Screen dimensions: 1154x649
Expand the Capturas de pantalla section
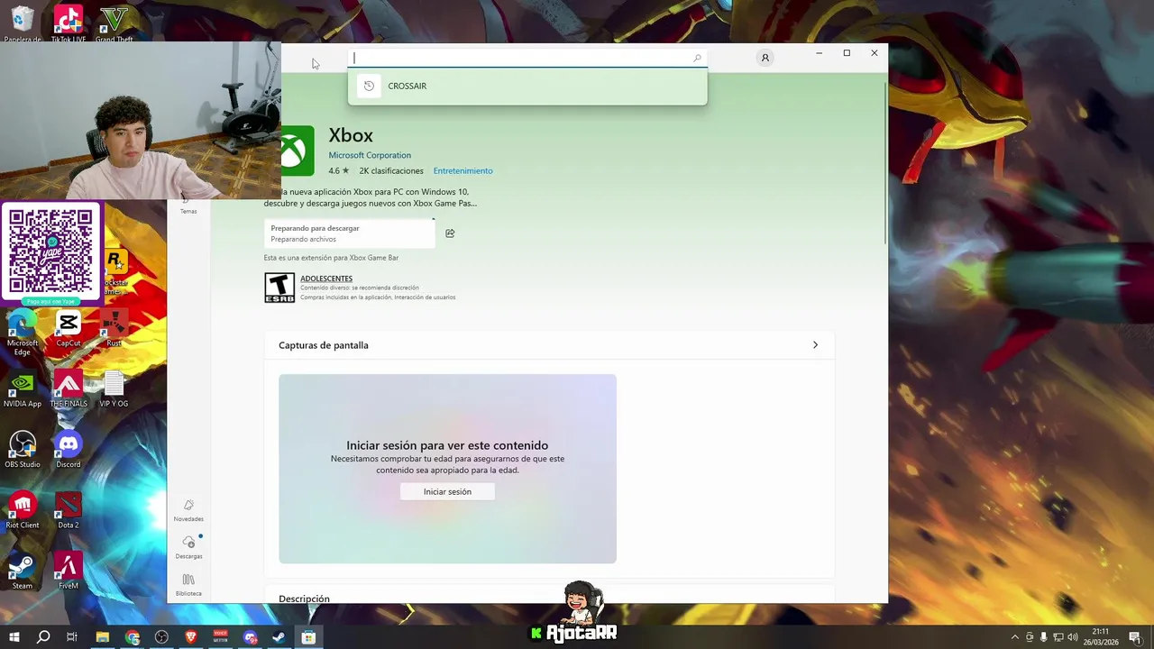click(815, 345)
